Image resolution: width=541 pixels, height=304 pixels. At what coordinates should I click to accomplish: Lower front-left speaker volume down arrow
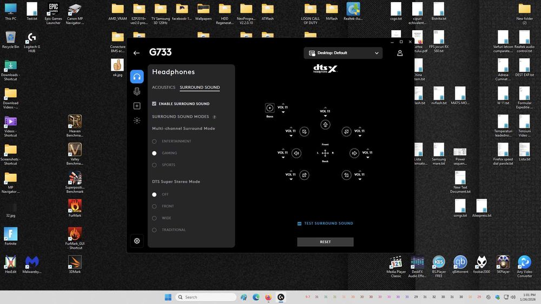pos(291,136)
